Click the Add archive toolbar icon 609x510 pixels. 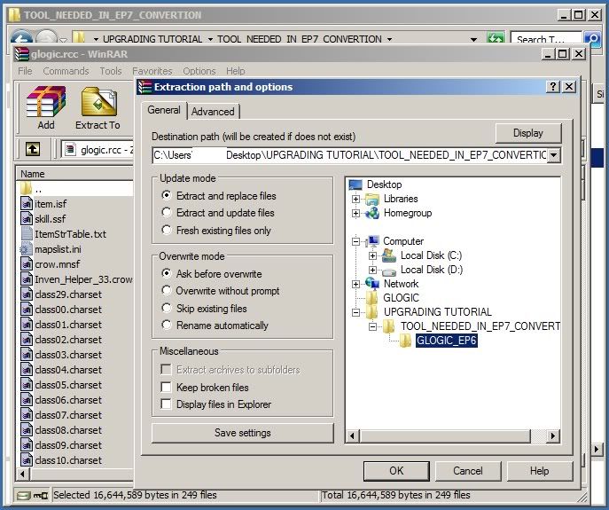pos(45,103)
